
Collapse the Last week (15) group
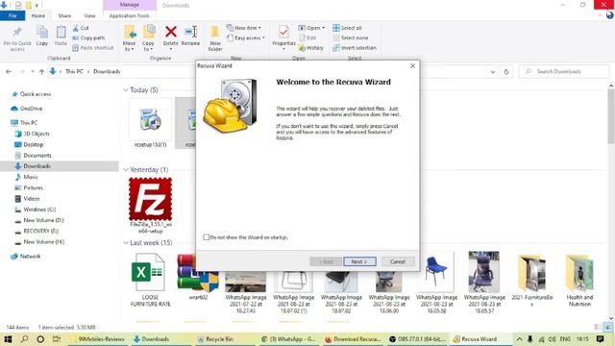tap(126, 243)
